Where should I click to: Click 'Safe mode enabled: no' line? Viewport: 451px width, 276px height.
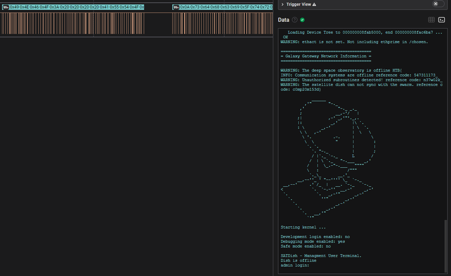pos(306,246)
